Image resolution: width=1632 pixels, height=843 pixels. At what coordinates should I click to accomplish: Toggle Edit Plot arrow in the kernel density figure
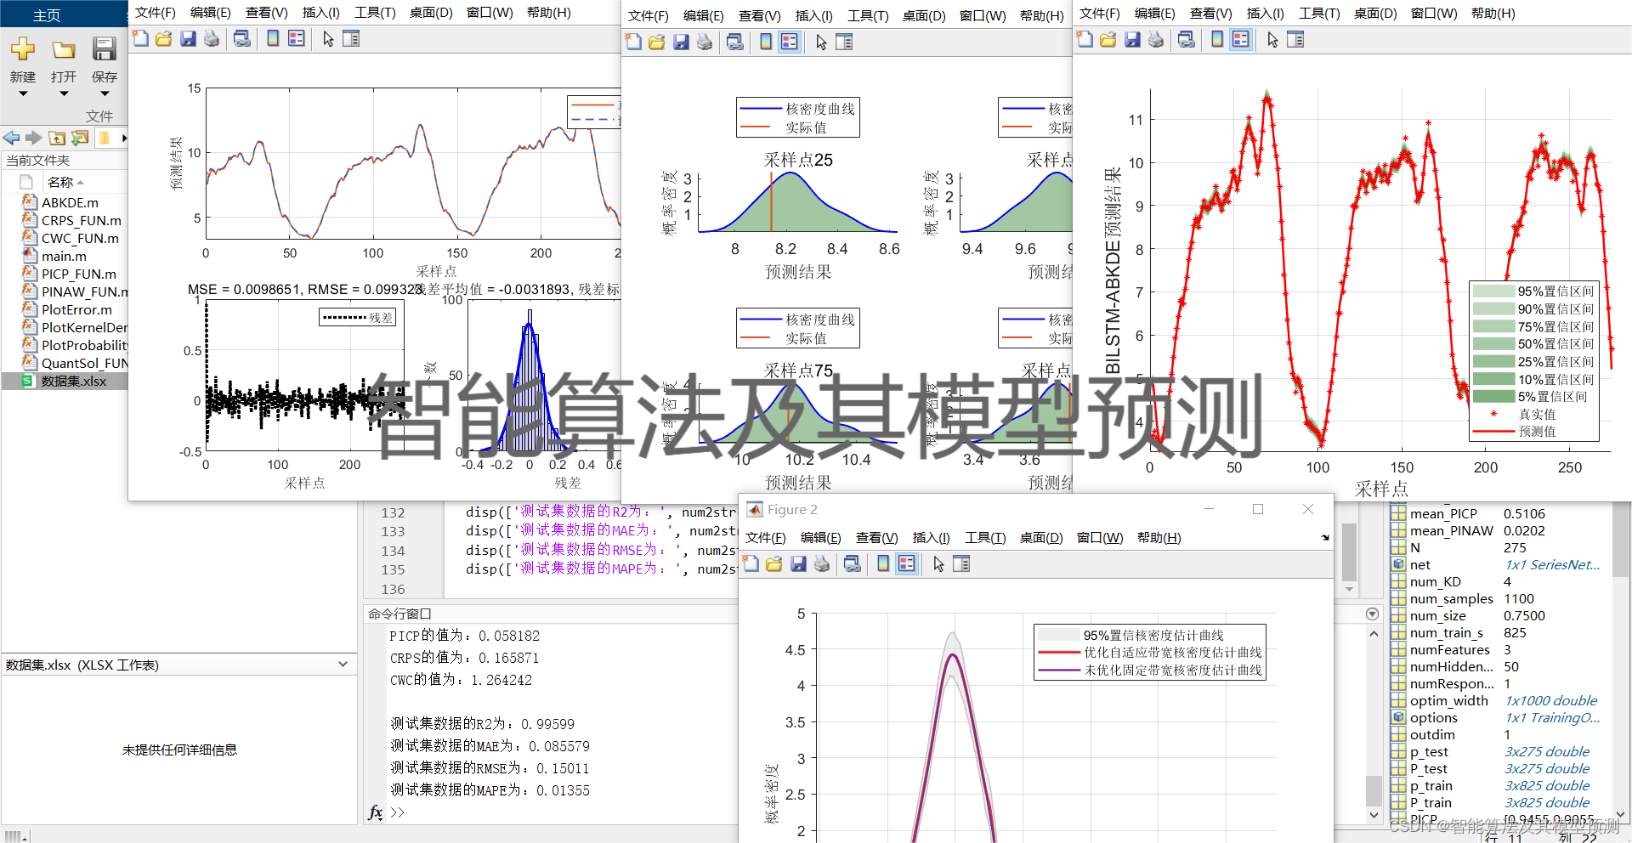pyautogui.click(x=821, y=42)
